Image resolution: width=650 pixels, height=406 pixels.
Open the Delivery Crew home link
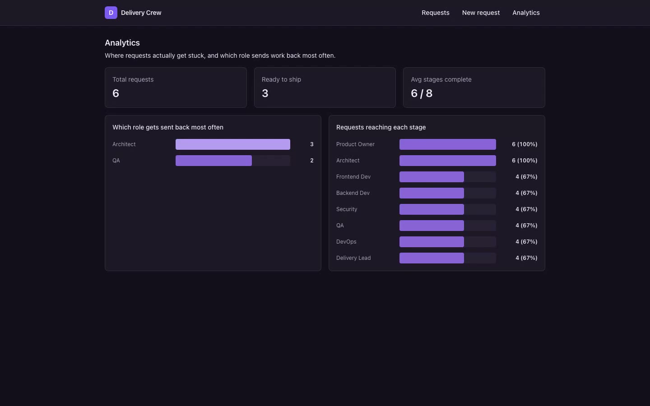(133, 13)
